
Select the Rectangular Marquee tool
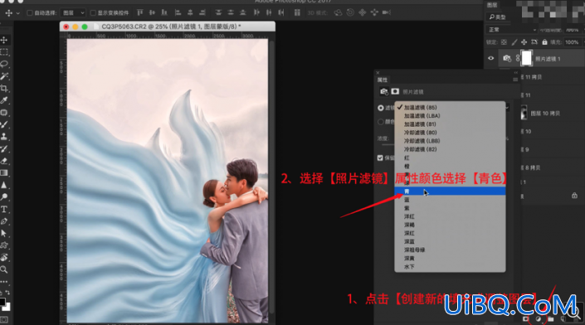click(4, 52)
